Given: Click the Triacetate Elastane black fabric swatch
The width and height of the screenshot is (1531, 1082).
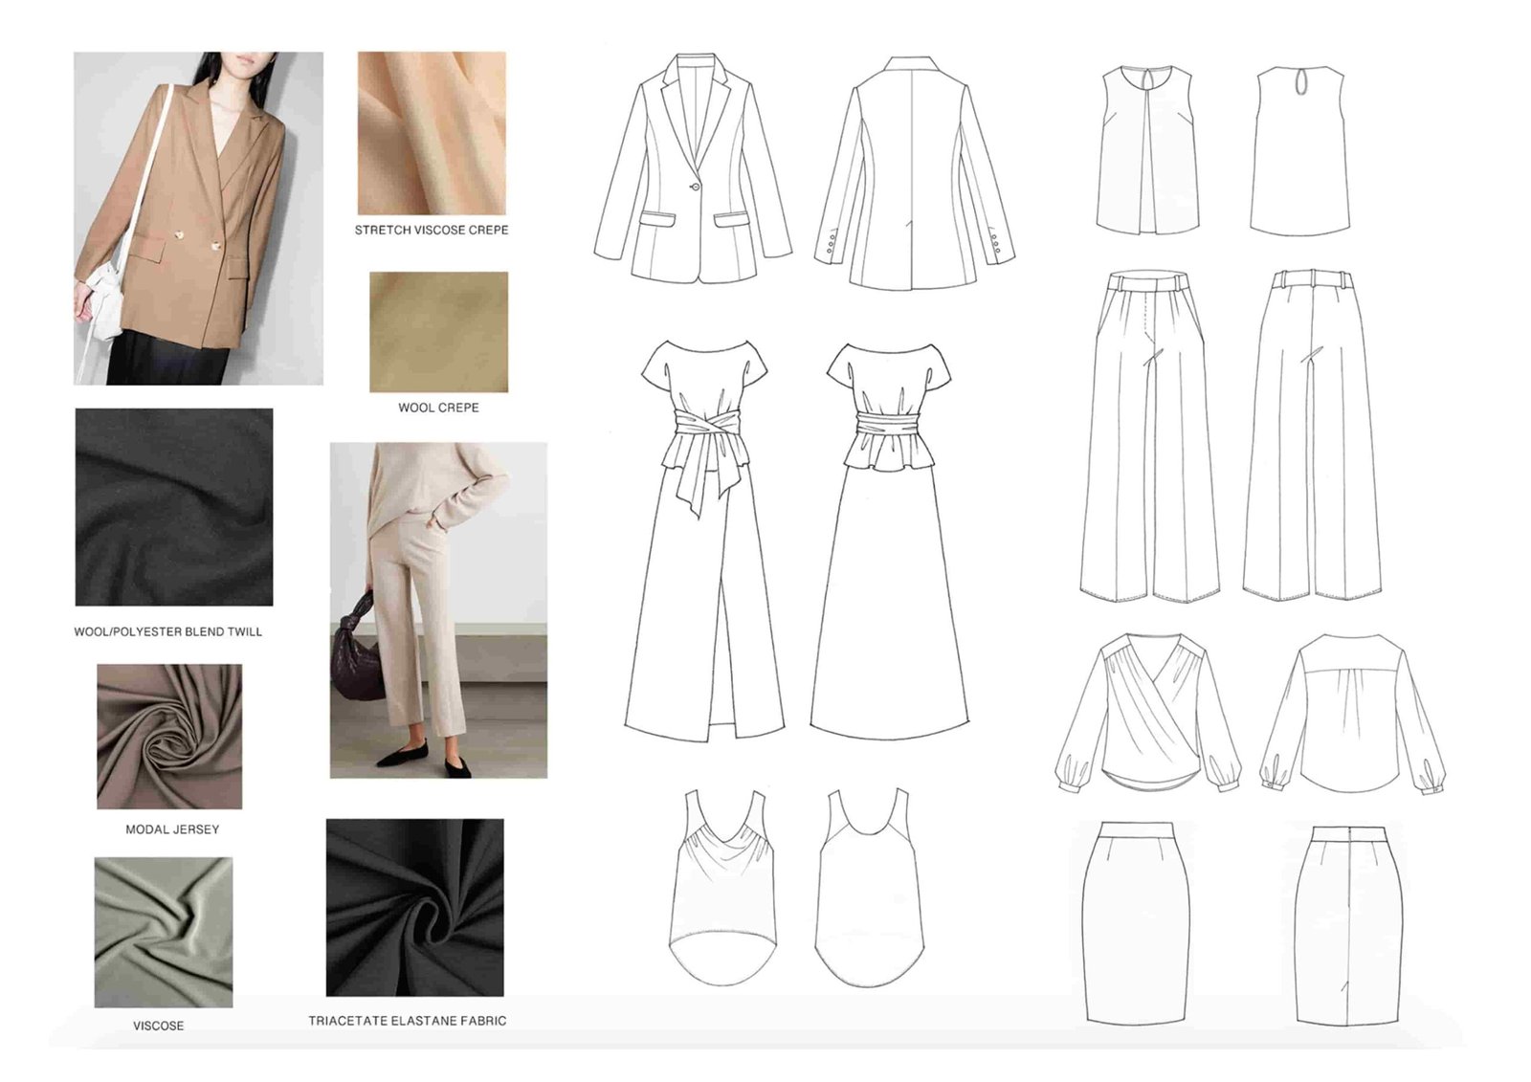Looking at the screenshot, I should click(414, 907).
